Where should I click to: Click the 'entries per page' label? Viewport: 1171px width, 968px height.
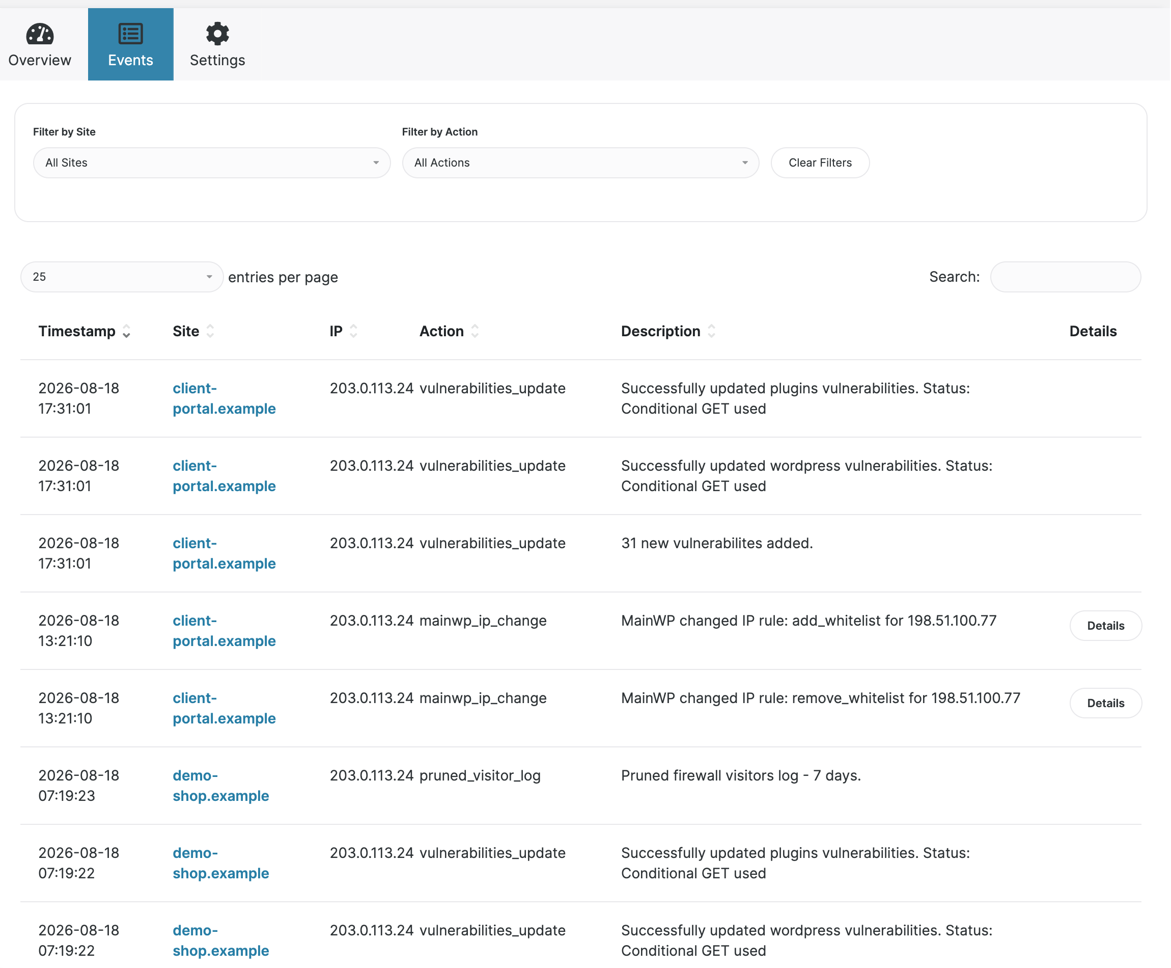pyautogui.click(x=283, y=278)
